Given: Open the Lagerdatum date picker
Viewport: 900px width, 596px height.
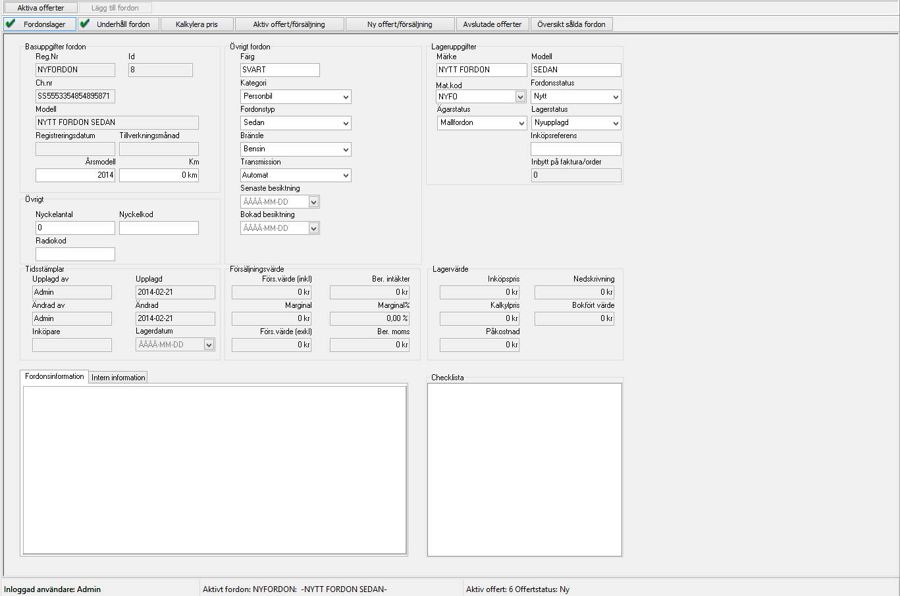Looking at the screenshot, I should click(209, 345).
